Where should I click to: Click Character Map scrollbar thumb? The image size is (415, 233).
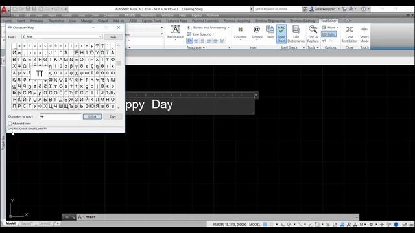(119, 63)
